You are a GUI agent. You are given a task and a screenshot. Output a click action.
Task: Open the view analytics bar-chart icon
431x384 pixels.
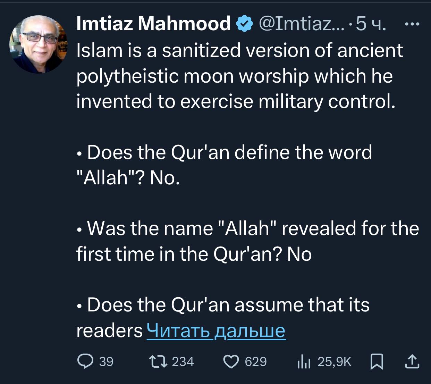pyautogui.click(x=303, y=362)
